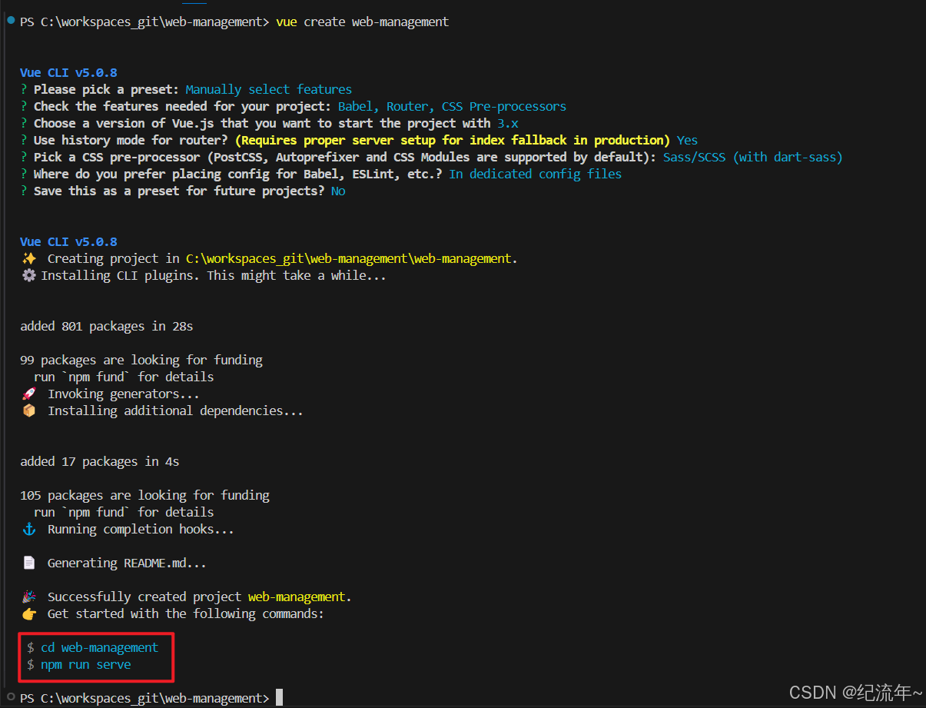Click the blue tab underline at the top
This screenshot has height=708, width=926.
[195, 3]
